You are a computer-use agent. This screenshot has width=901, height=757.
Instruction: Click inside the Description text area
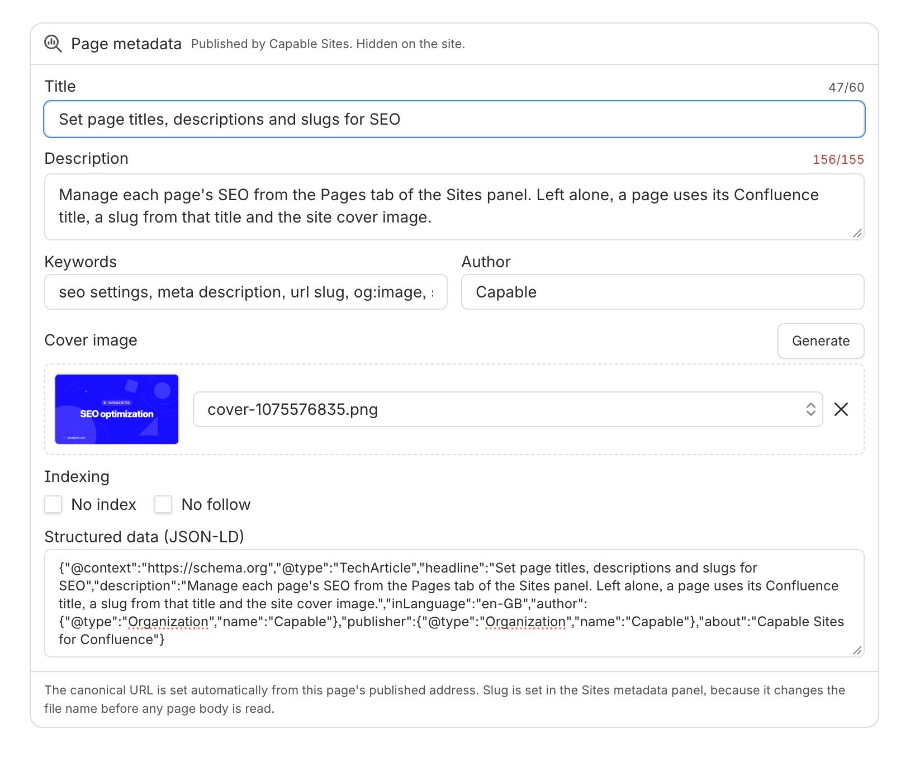[x=454, y=207]
